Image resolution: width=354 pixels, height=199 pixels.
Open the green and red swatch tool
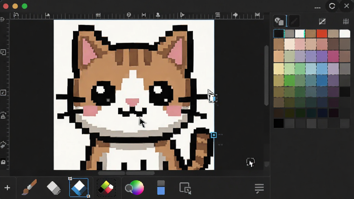106,188
